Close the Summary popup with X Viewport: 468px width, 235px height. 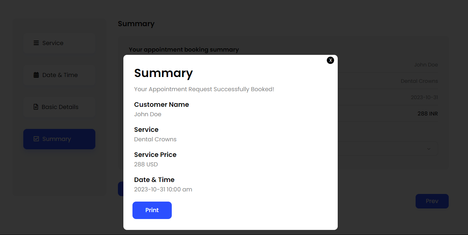click(330, 60)
